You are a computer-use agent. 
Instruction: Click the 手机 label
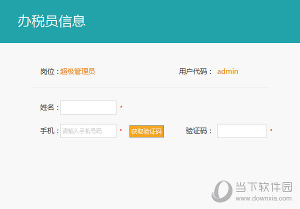[x=49, y=131]
